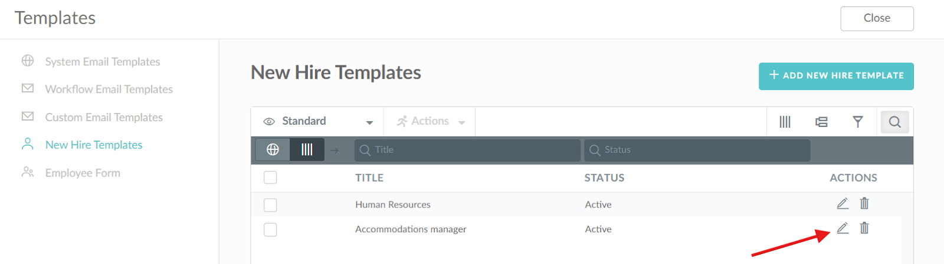The image size is (944, 264).
Task: Expand the Standard view dropdown
Action: 318,122
